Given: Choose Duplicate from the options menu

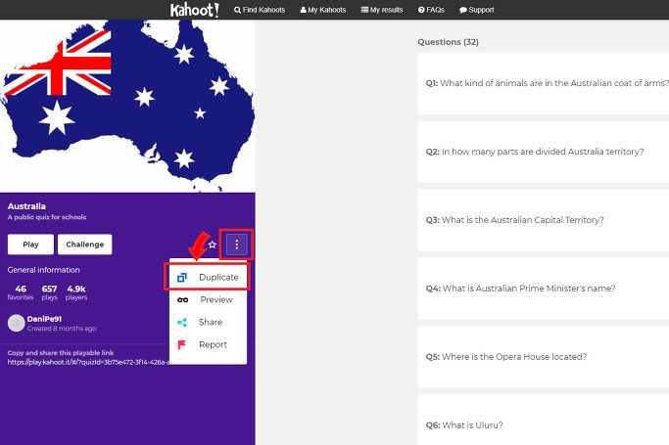Looking at the screenshot, I should pos(208,277).
